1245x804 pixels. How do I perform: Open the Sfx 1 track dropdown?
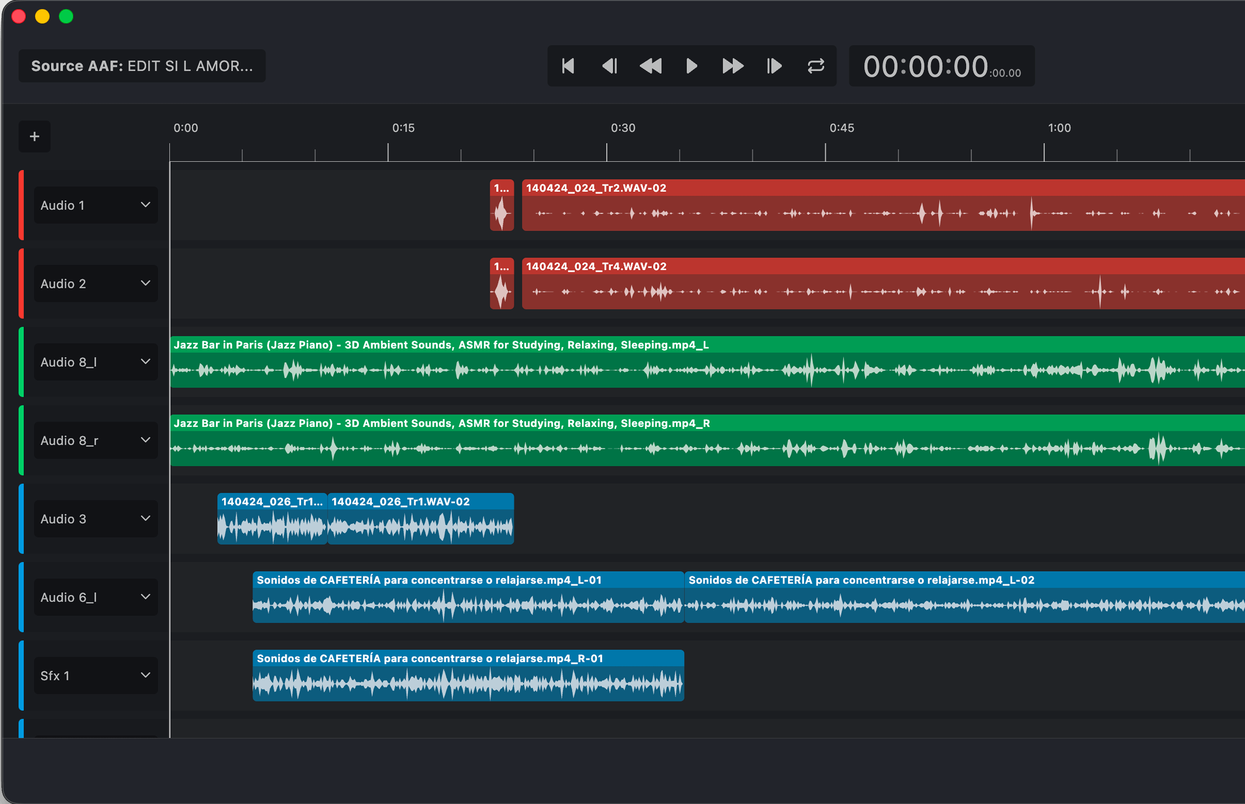coord(146,675)
